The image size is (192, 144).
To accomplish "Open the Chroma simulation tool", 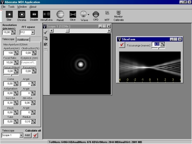I will coord(22,16).
